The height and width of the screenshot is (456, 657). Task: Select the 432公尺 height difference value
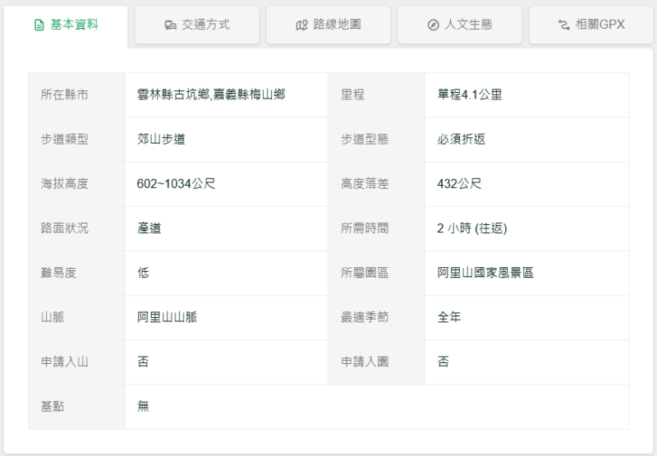pyautogui.click(x=459, y=184)
